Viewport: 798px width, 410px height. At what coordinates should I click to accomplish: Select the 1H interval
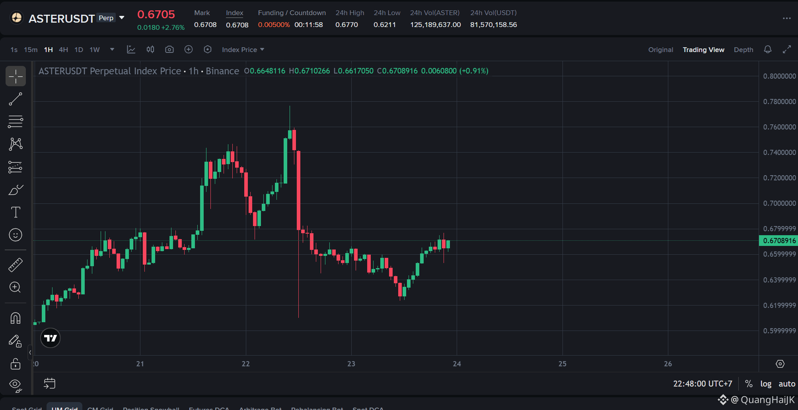(x=49, y=50)
